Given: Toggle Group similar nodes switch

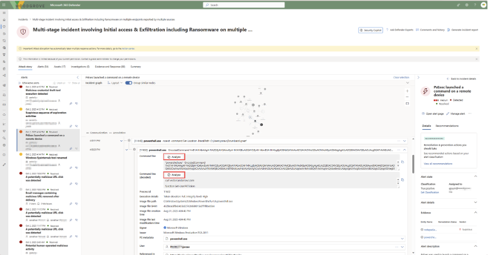Looking at the screenshot, I should point(128,83).
